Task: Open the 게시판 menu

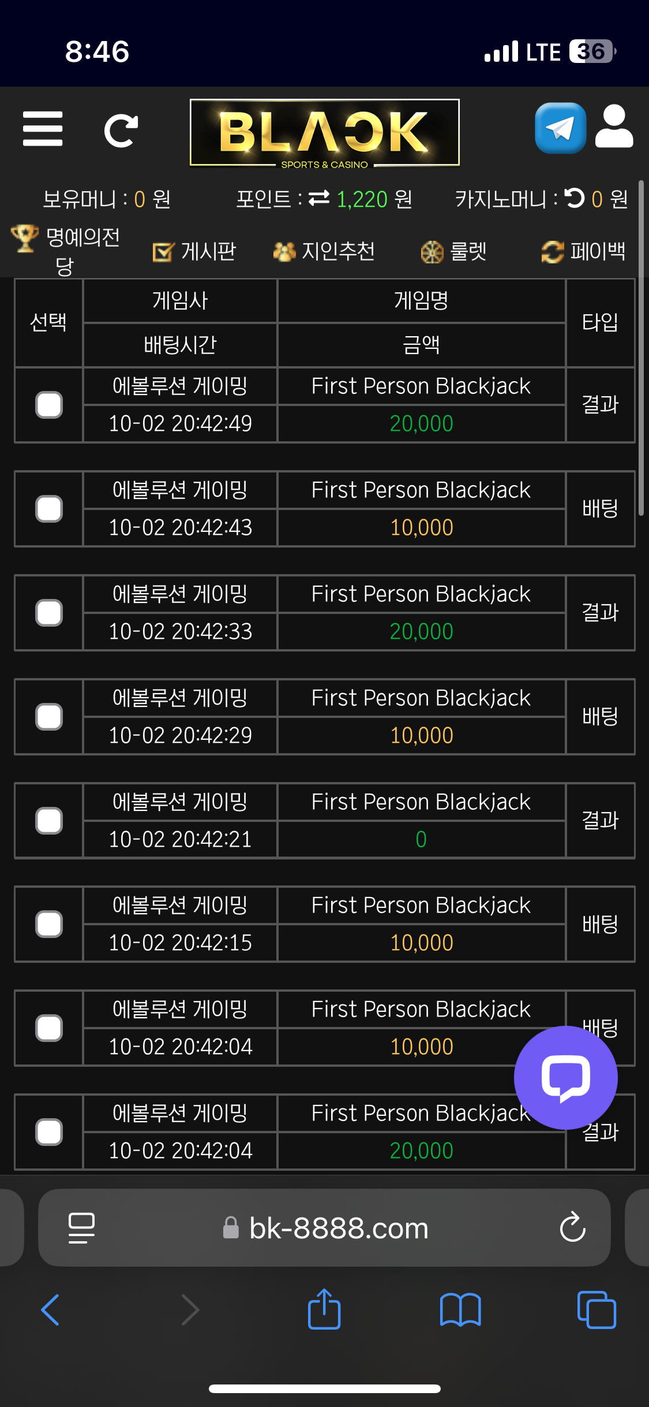Action: click(x=195, y=251)
